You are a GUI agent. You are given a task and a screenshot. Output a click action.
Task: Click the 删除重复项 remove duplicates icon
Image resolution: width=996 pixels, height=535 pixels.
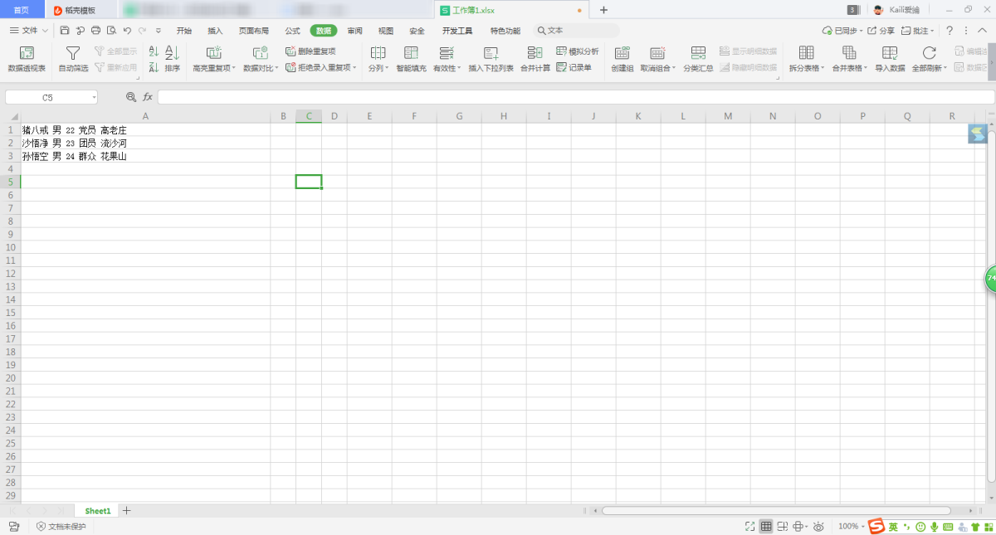click(x=290, y=51)
